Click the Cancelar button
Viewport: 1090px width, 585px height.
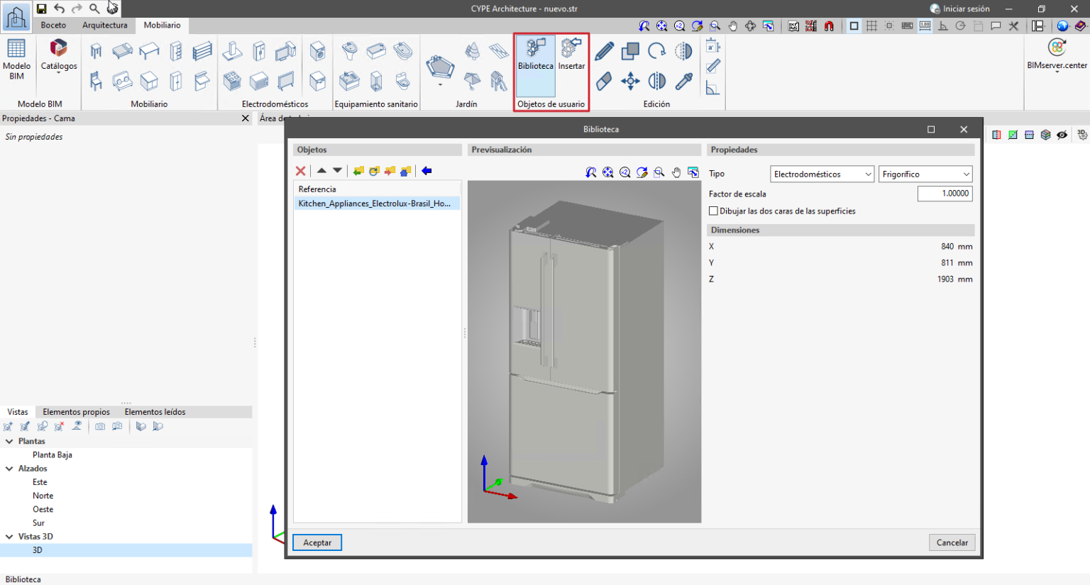(952, 542)
